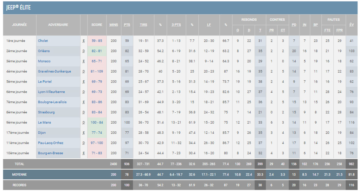
Task: Open the 83 - 86 score link
Action: point(97,102)
